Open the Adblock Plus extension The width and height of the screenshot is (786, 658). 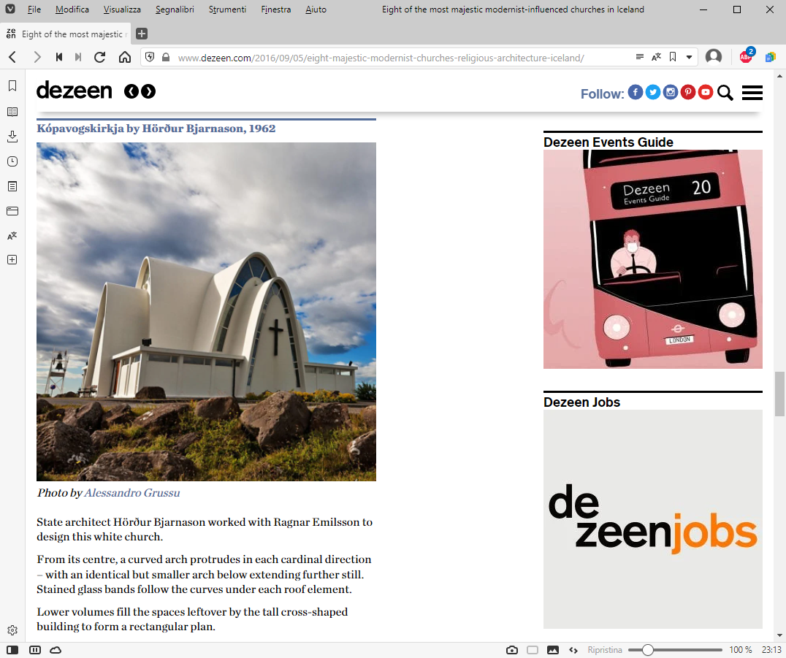[x=747, y=56]
